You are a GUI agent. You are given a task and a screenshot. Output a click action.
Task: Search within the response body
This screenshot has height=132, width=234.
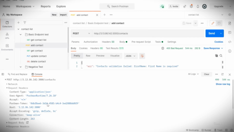[221, 56]
